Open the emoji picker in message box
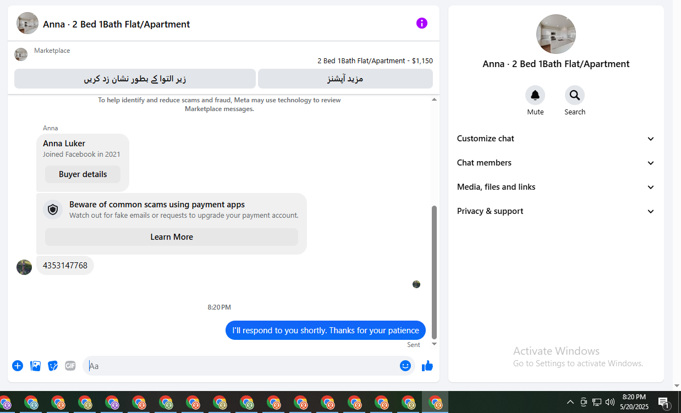The image size is (681, 413). [x=405, y=366]
